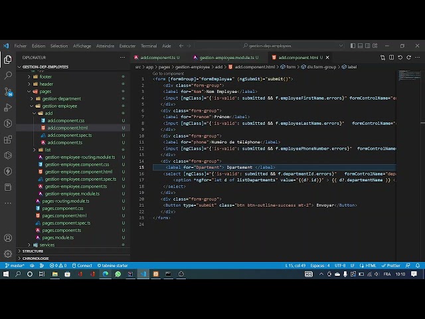This screenshot has height=319, width=425.
Task: Open pages.component.html file
Action: click(x=64, y=215)
